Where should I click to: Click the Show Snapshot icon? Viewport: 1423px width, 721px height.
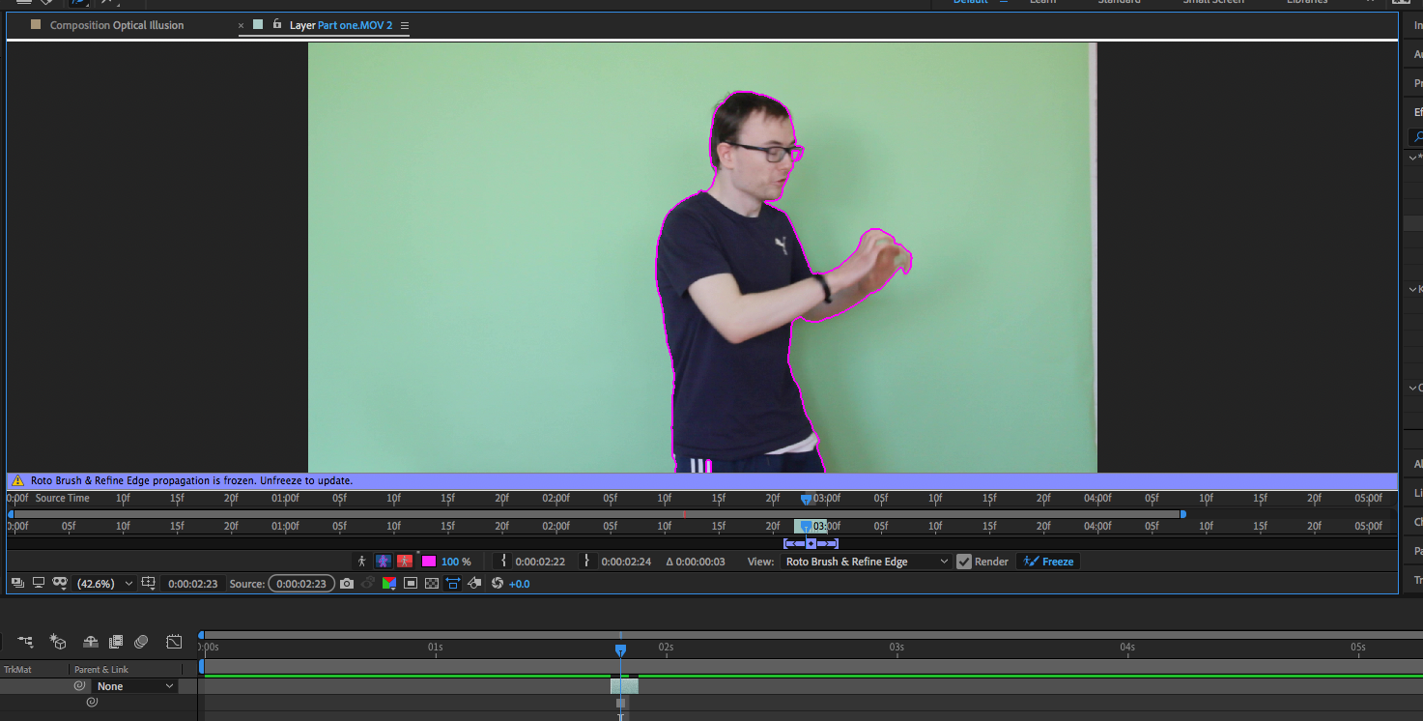368,584
